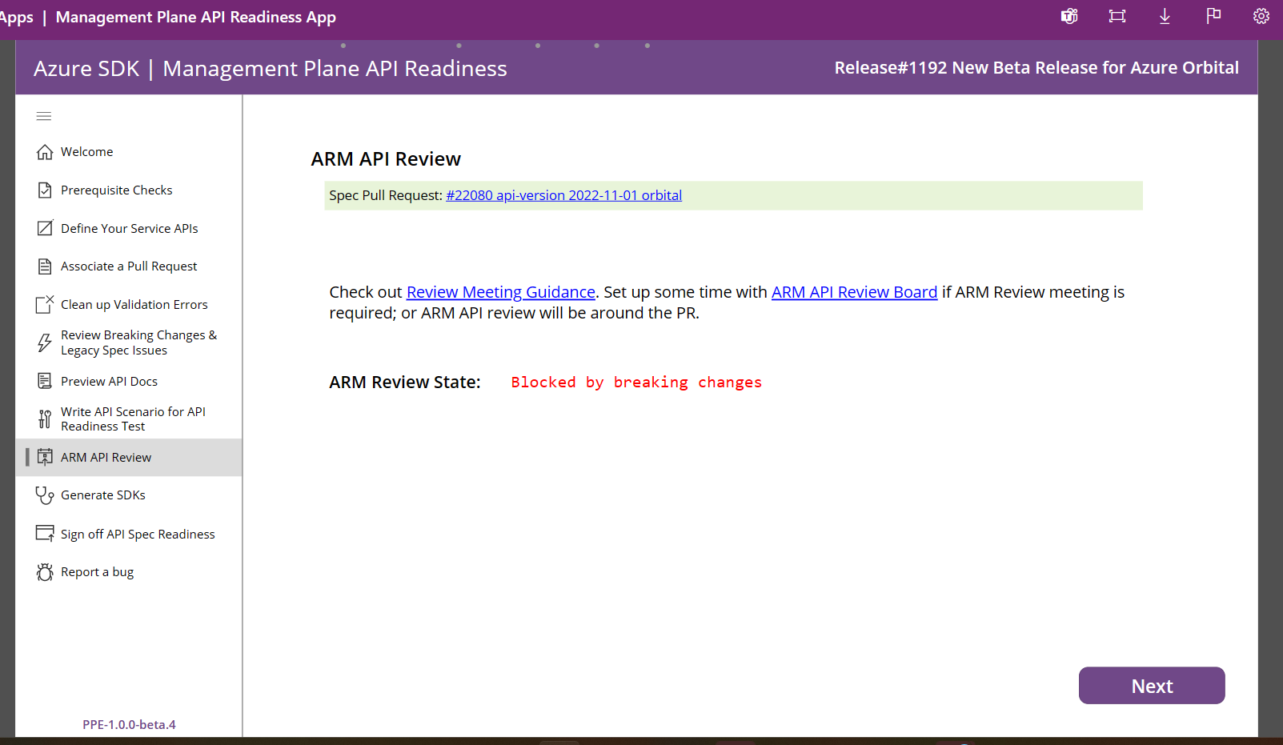Click the flag icon in top bar
1283x745 pixels.
click(x=1213, y=16)
